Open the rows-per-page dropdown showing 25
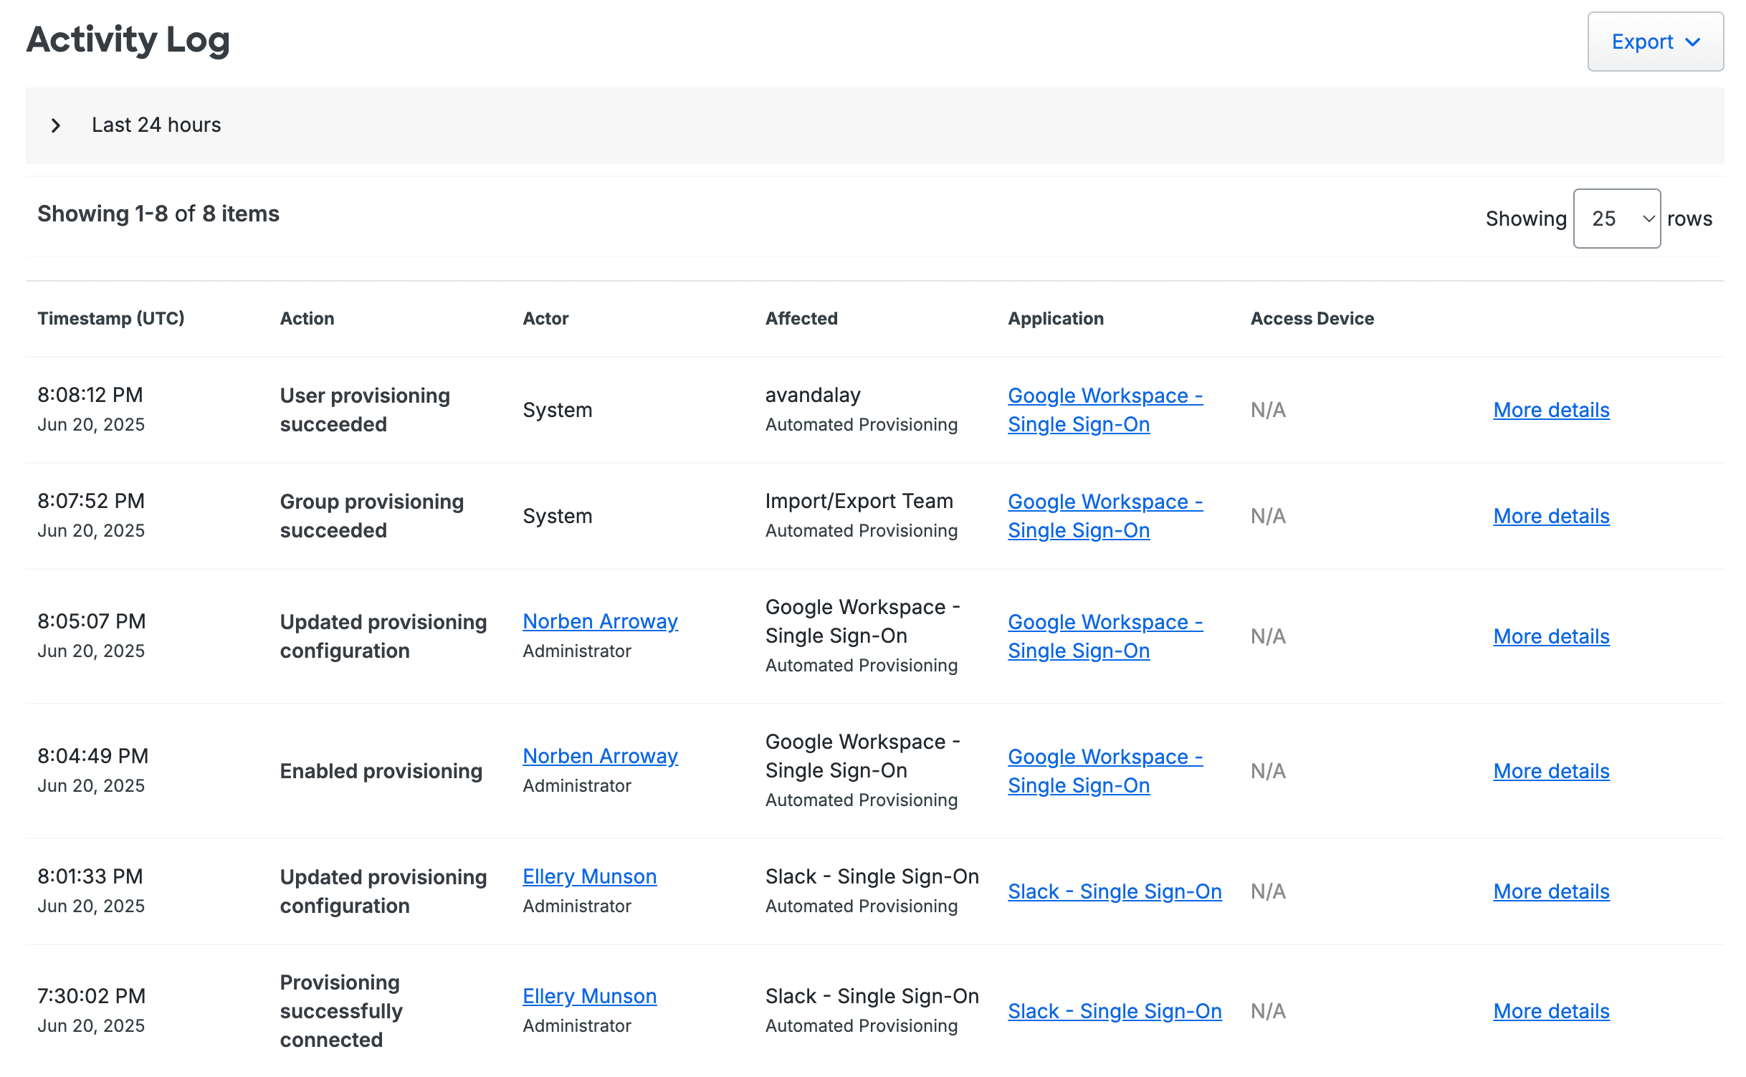The image size is (1746, 1077). click(x=1616, y=218)
